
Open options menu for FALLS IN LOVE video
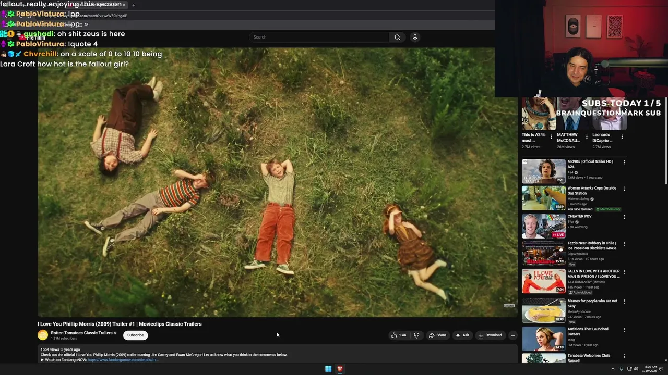pos(624,272)
